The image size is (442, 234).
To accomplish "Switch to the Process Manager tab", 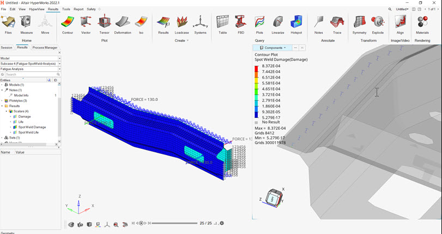I will [x=45, y=47].
